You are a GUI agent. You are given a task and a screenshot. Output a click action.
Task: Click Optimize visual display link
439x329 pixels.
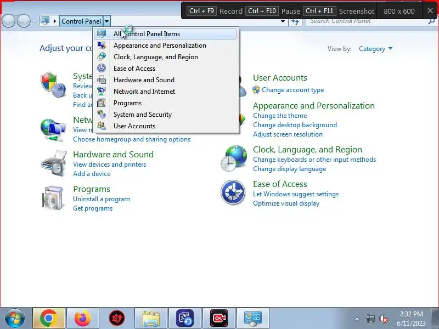pyautogui.click(x=286, y=203)
